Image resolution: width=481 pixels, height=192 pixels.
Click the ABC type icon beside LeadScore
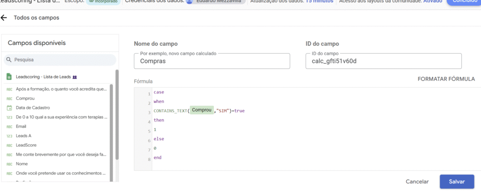pos(9,145)
